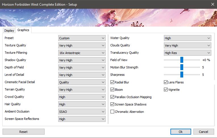Expand the Depth of Field dropdown
The height and width of the screenshot is (138, 217).
click(82, 68)
